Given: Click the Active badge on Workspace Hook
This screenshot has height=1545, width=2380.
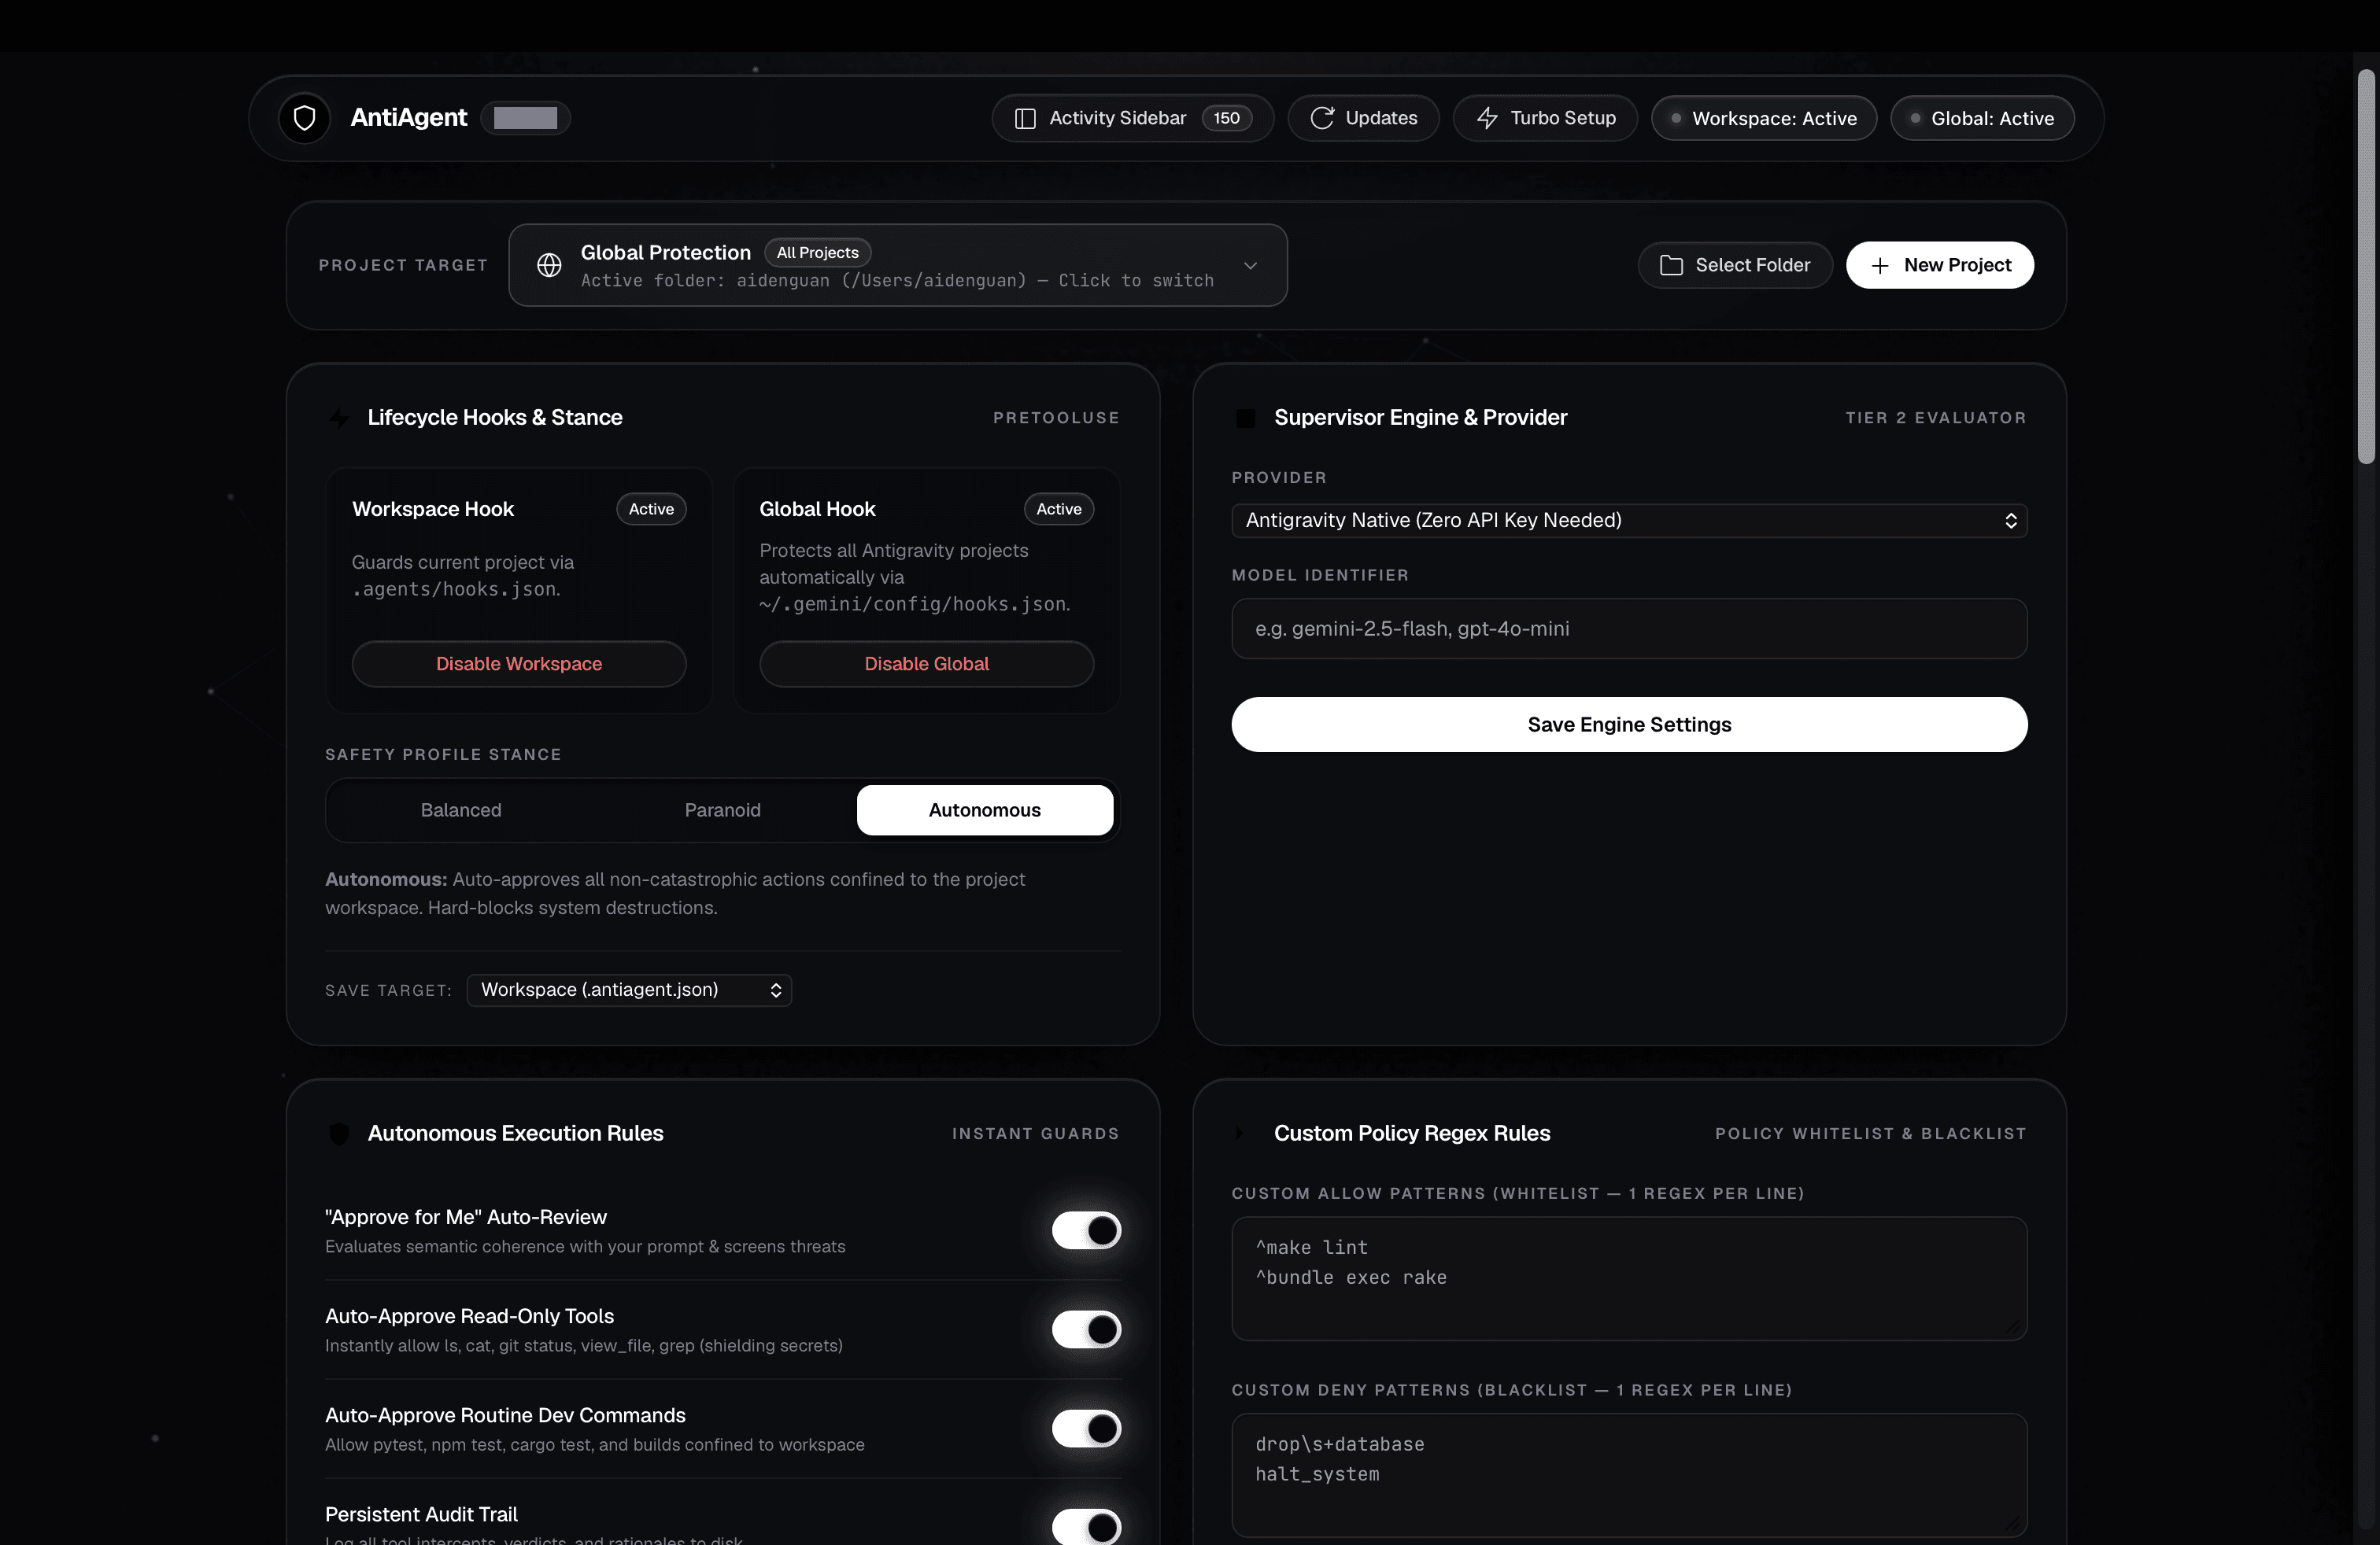Looking at the screenshot, I should click(x=651, y=509).
